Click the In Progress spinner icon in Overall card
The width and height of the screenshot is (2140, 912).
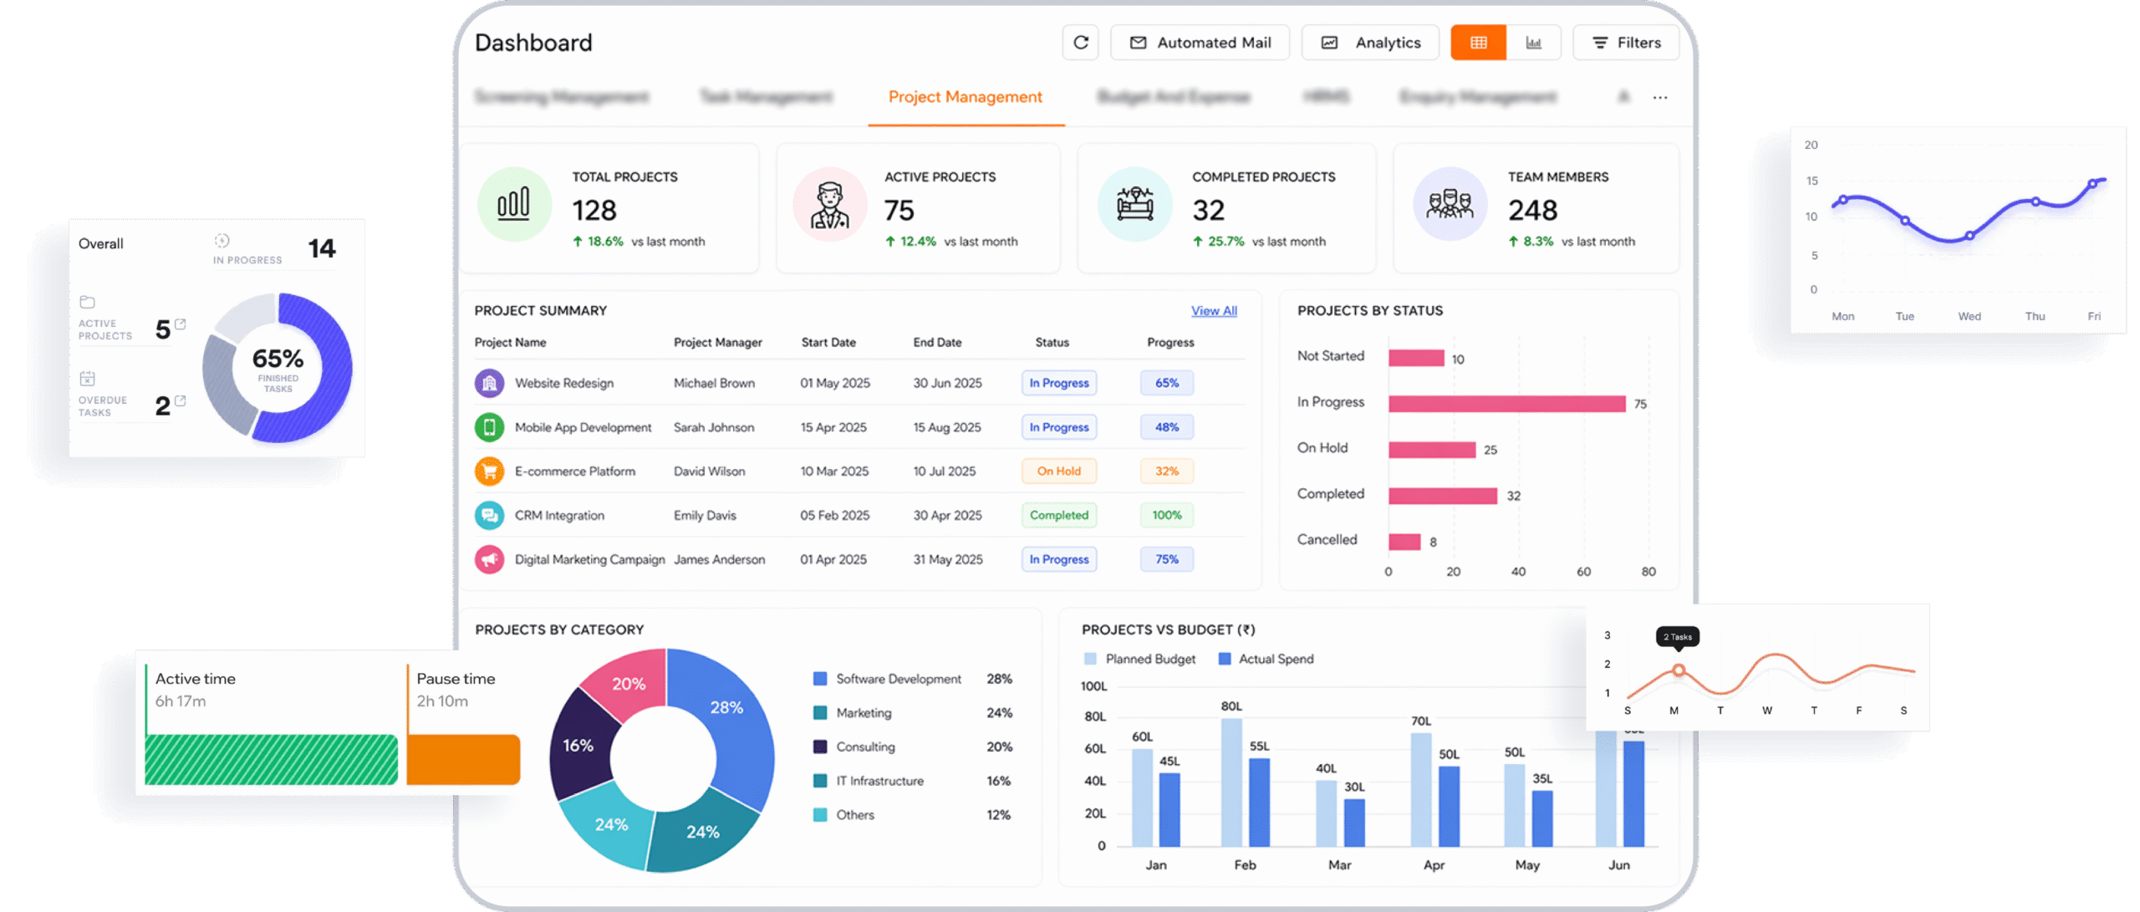(222, 241)
